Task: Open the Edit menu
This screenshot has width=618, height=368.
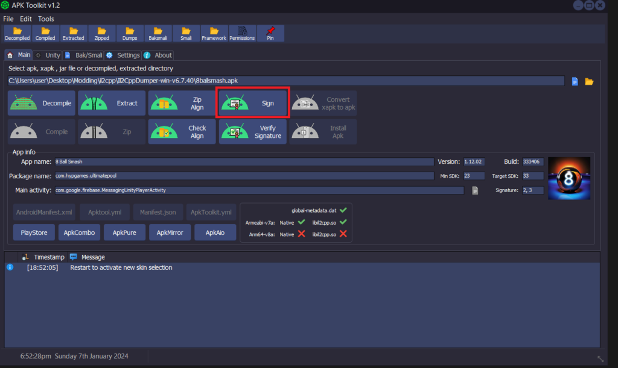Action: tap(25, 19)
